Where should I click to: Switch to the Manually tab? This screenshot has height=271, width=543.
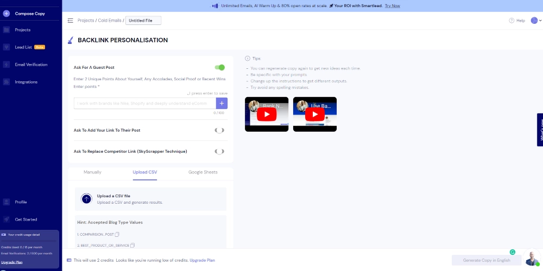tap(92, 172)
